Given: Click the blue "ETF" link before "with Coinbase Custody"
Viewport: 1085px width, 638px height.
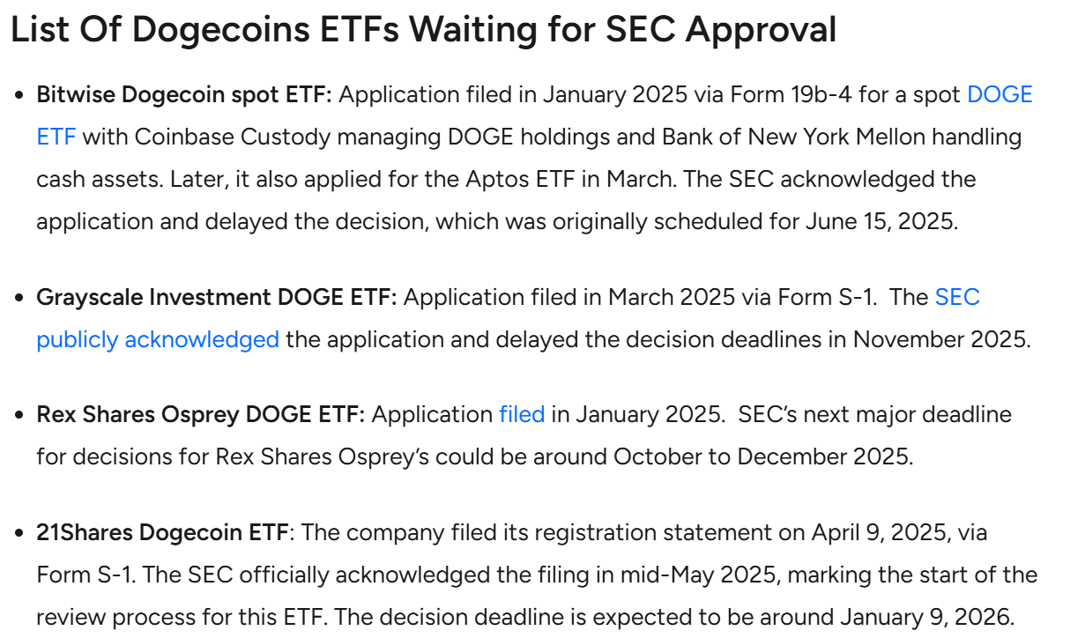Looking at the screenshot, I should (56, 137).
